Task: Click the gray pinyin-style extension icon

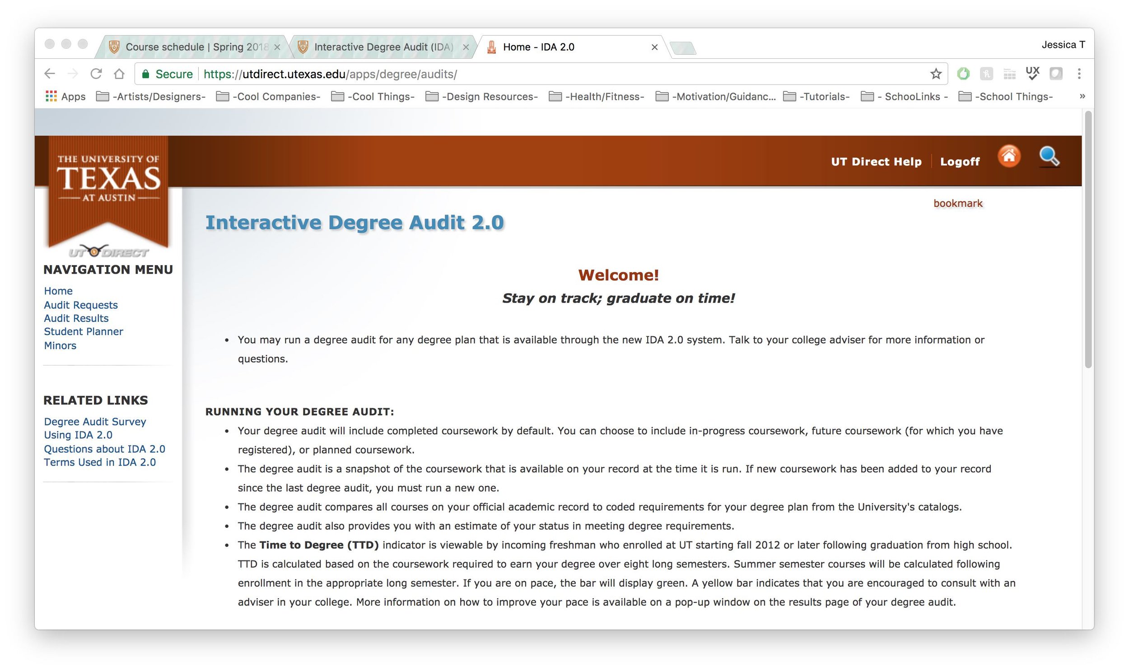Action: [986, 74]
